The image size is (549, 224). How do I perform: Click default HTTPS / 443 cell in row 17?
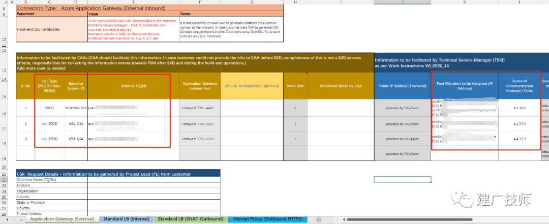click(200, 124)
